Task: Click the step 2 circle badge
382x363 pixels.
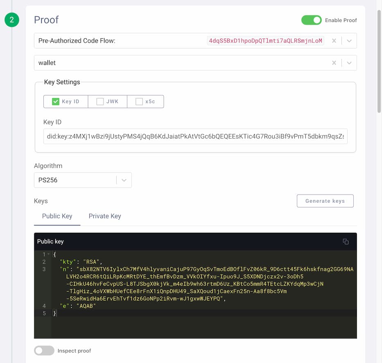Action: 11,20
